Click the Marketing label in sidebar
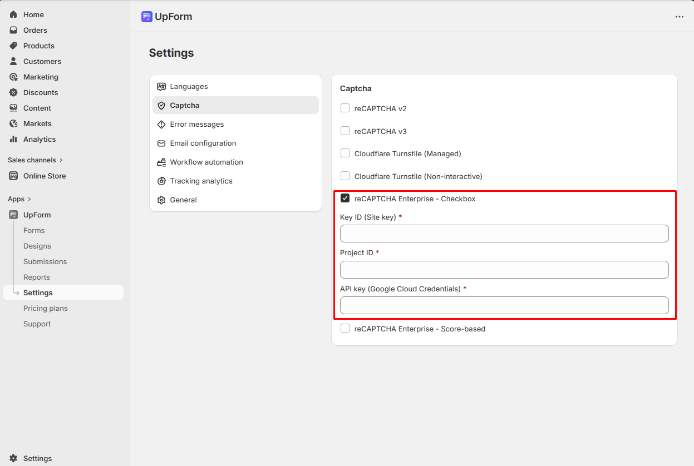This screenshot has width=694, height=466. (41, 77)
